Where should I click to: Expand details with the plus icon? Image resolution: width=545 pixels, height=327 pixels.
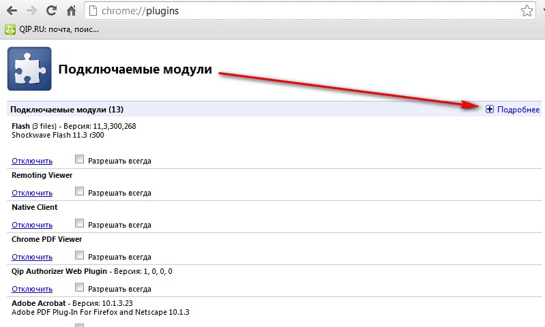point(489,110)
